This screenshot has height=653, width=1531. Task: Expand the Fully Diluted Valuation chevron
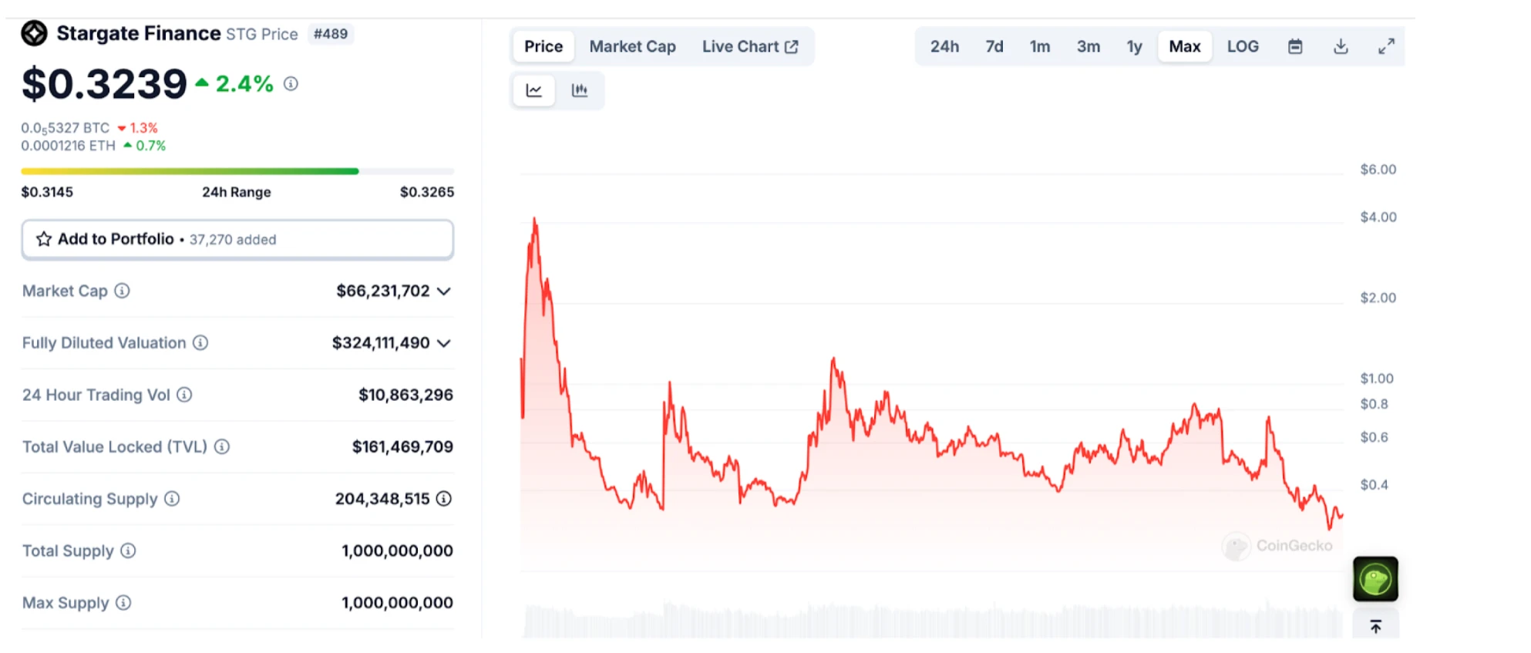[x=444, y=343]
